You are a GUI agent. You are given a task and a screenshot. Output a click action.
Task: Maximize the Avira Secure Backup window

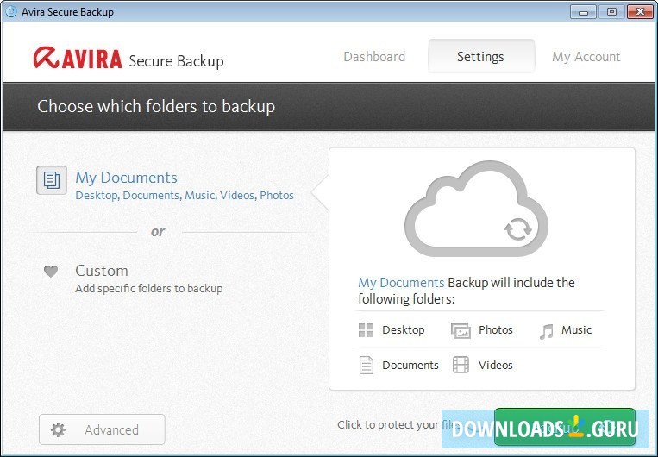(611, 12)
